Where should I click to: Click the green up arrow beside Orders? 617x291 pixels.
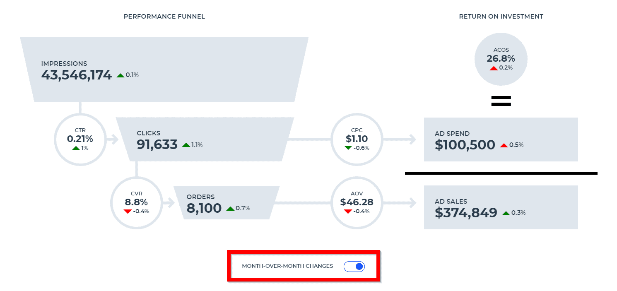[x=230, y=209]
